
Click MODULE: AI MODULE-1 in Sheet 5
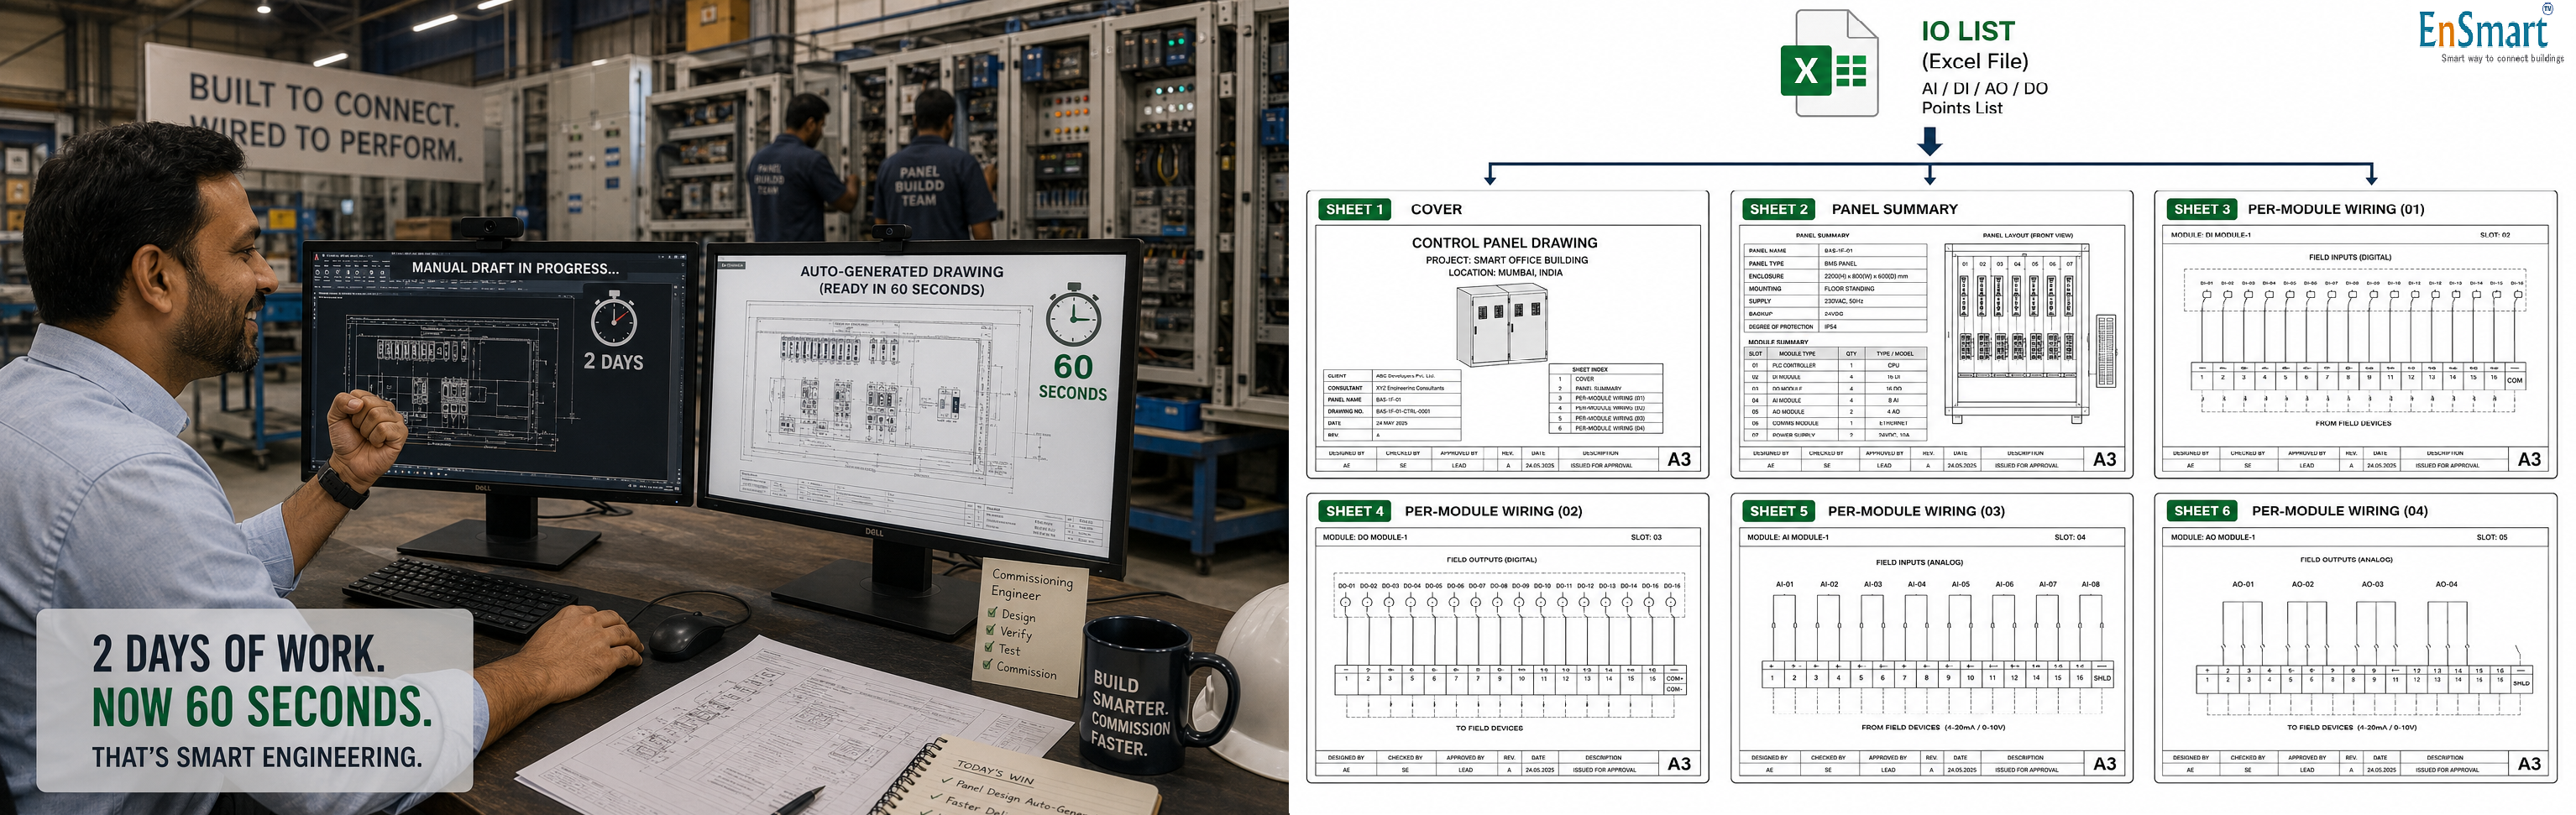1787,537
